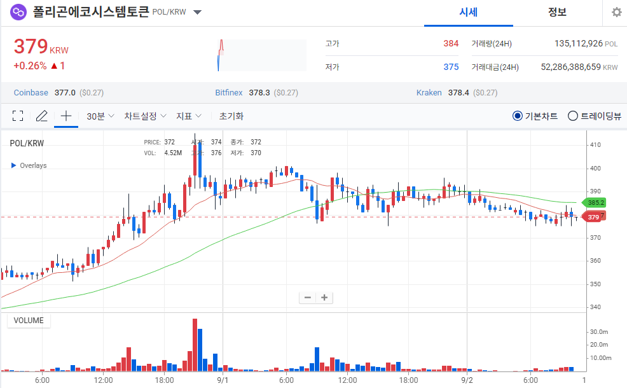Zoom in the chart with plus button
Viewport: 627px width, 388px height.
324,298
